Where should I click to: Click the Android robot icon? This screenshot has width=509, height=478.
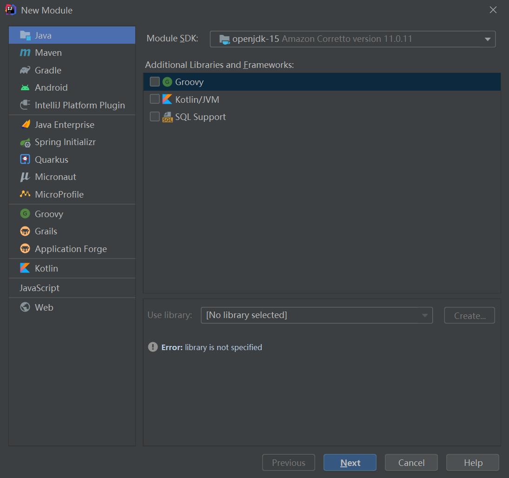(25, 88)
